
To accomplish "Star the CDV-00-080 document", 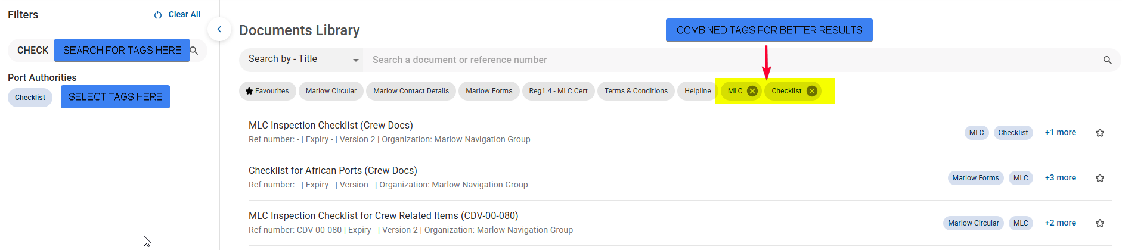I will point(1100,223).
